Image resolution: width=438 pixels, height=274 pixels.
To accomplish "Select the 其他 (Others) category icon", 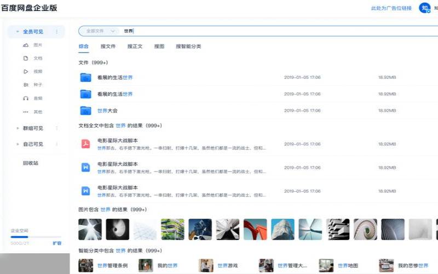I will (x=26, y=112).
